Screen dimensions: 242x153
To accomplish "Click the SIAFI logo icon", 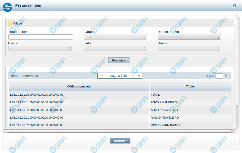I will [7, 7].
